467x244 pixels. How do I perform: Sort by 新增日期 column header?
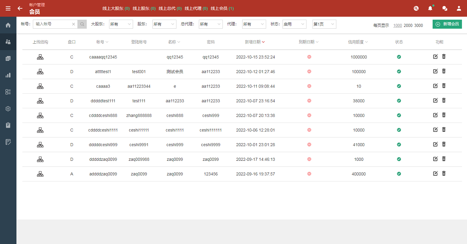coord(255,42)
